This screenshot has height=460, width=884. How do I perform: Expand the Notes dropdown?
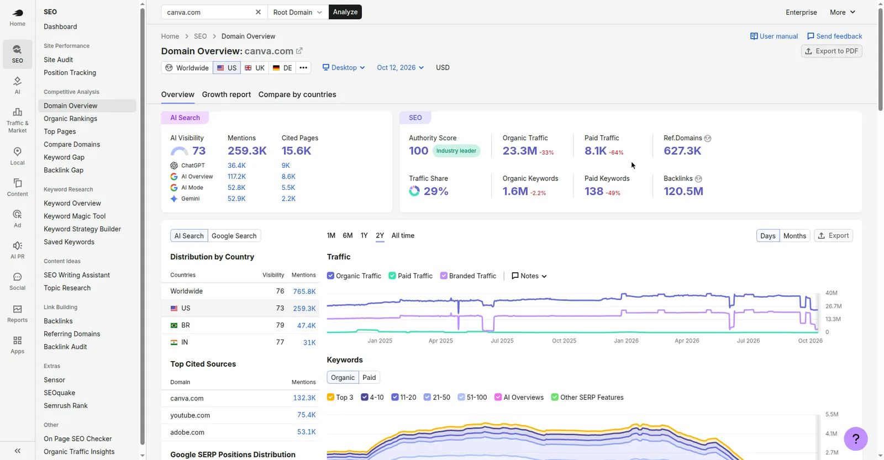[x=529, y=276]
